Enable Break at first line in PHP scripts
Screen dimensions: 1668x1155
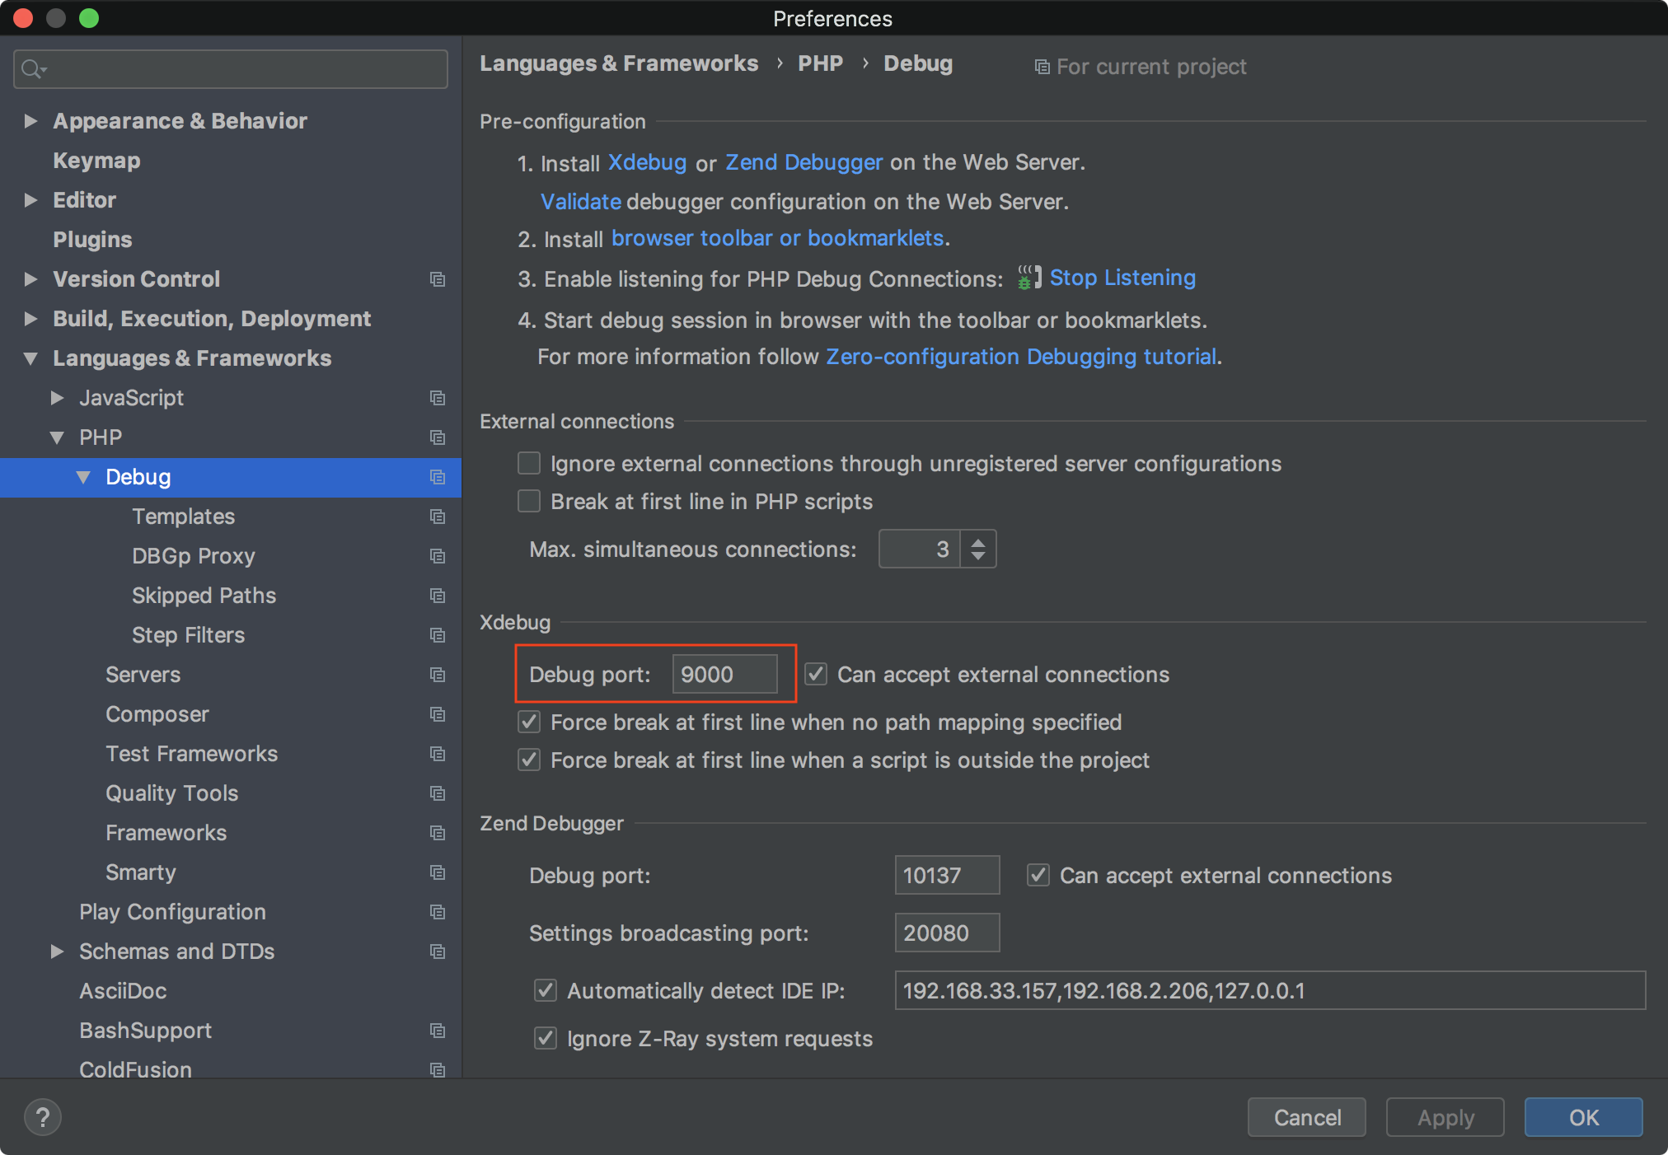click(529, 502)
